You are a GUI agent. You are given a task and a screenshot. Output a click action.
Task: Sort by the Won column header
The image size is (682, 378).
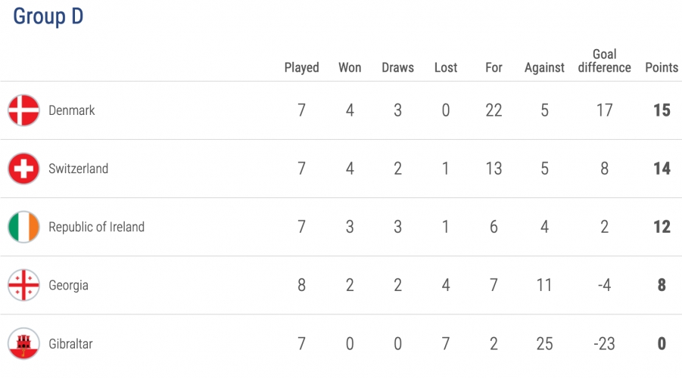350,67
